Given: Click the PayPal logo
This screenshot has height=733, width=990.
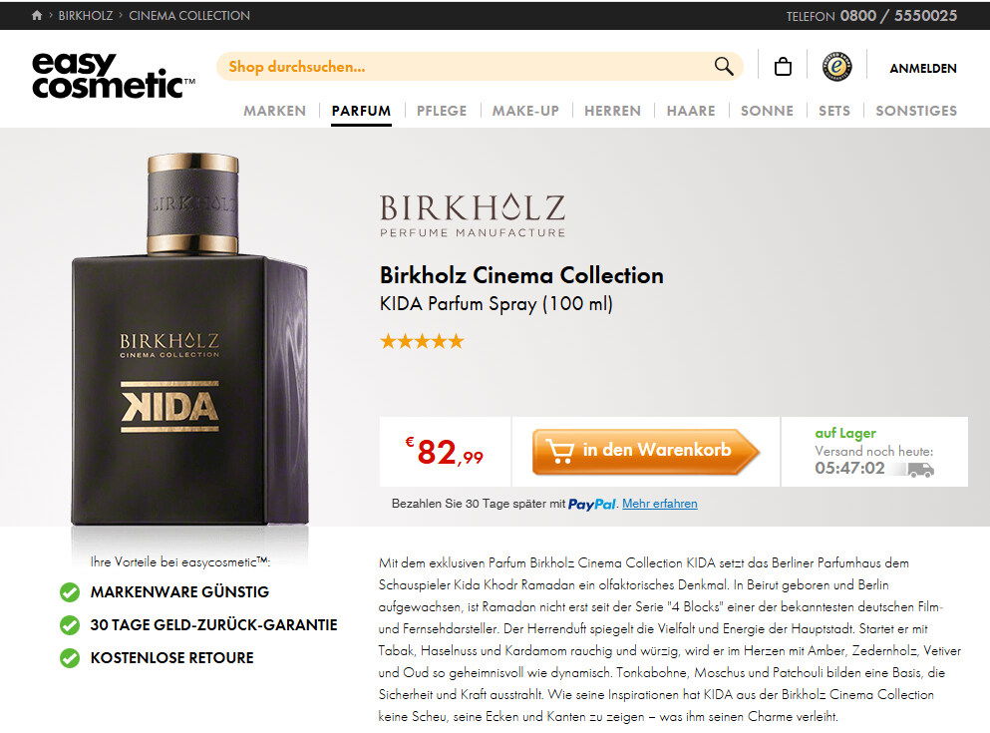Looking at the screenshot, I should tap(591, 504).
